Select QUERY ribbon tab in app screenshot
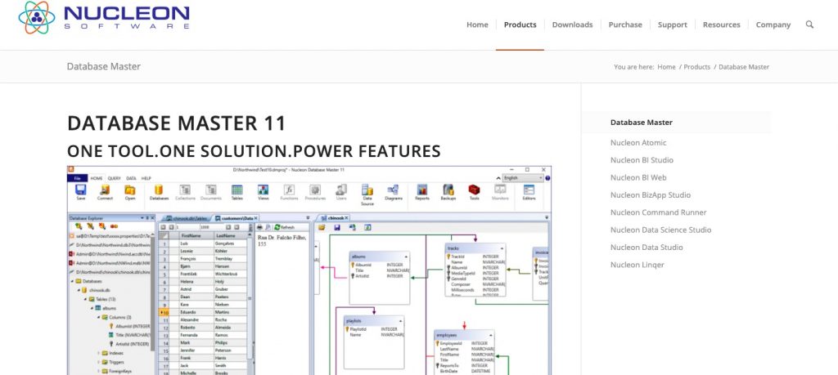The width and height of the screenshot is (838, 375). coord(114,178)
